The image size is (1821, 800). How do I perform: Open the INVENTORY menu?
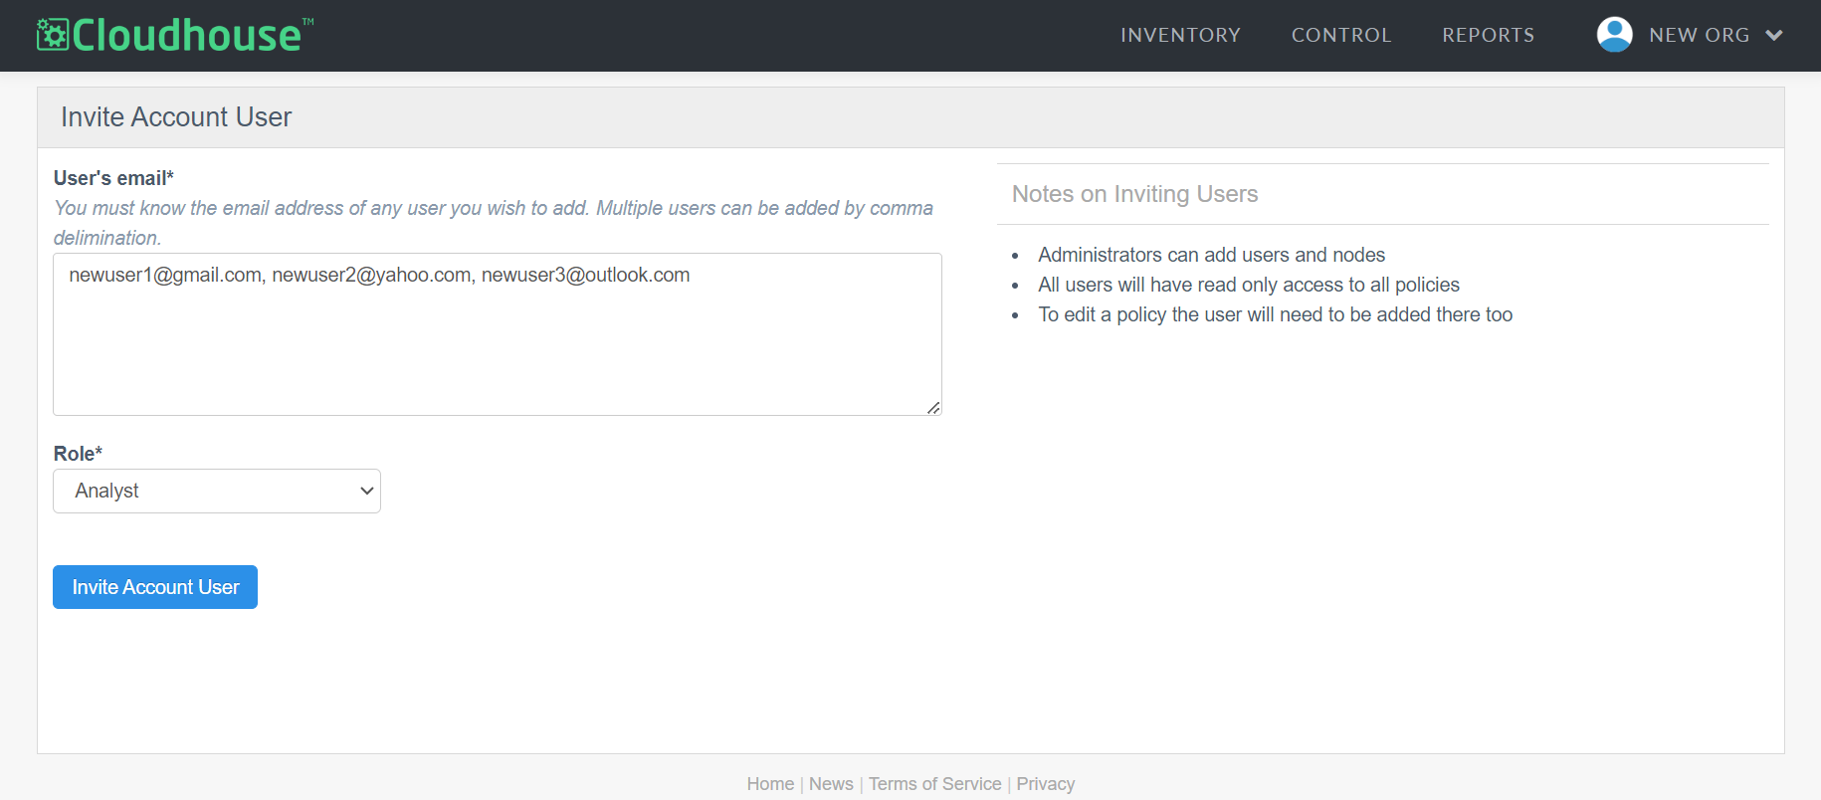pyautogui.click(x=1180, y=36)
